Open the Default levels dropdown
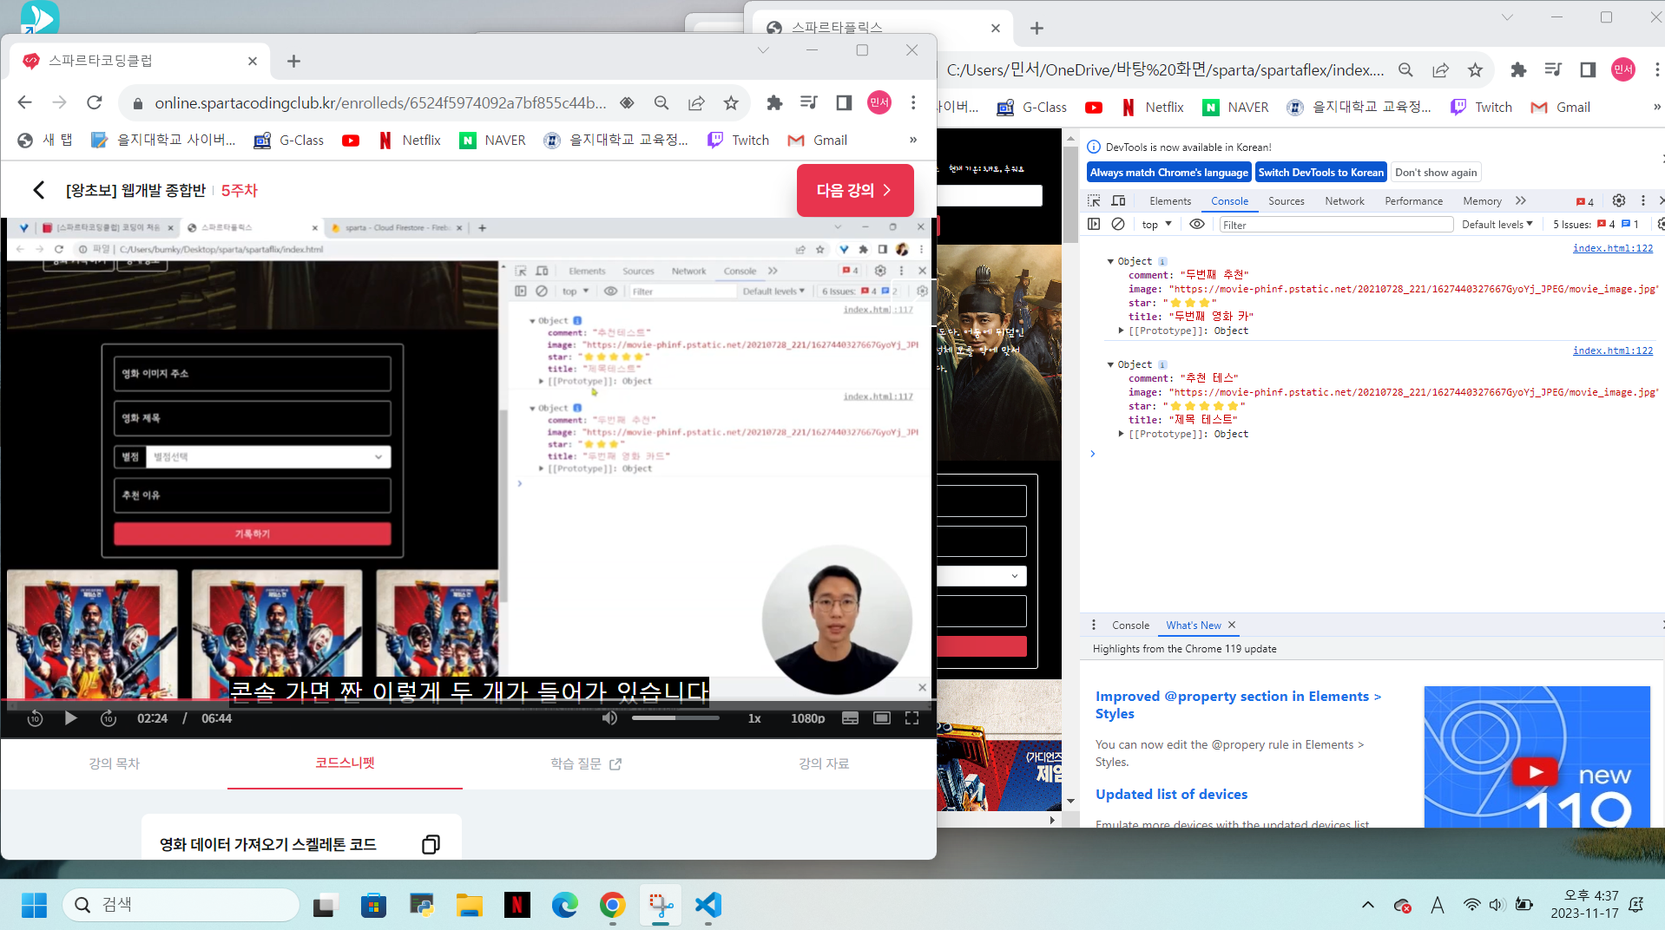 coord(1497,225)
